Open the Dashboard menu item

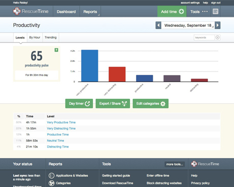[x=66, y=12]
